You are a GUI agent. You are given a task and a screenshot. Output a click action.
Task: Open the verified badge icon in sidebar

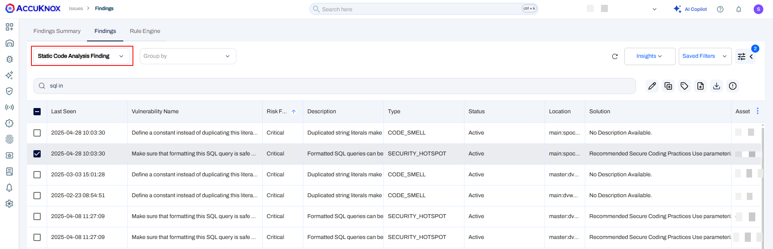click(x=9, y=123)
